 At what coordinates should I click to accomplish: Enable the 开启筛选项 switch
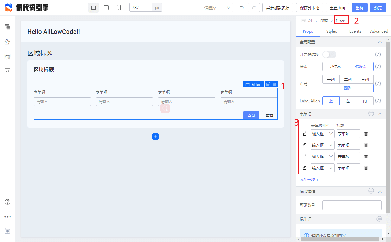[x=329, y=54]
